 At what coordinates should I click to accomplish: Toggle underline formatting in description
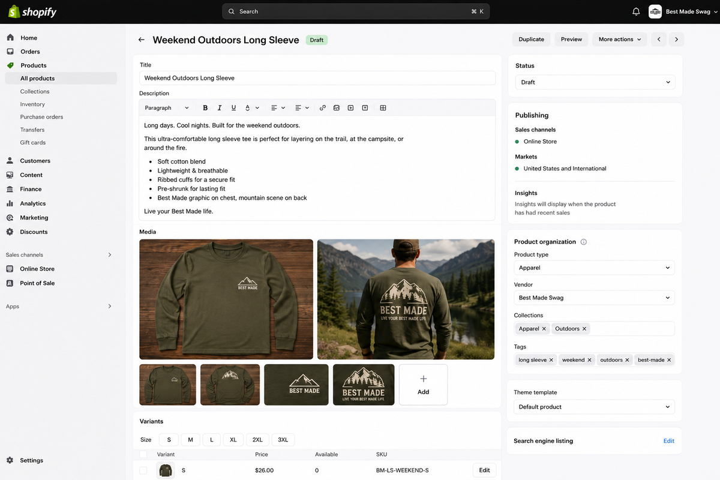coord(233,108)
